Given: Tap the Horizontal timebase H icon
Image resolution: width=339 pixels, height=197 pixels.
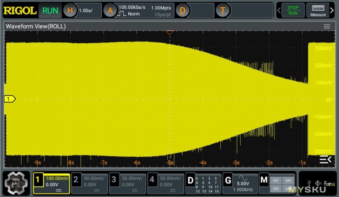Looking at the screenshot, I should click(71, 11).
